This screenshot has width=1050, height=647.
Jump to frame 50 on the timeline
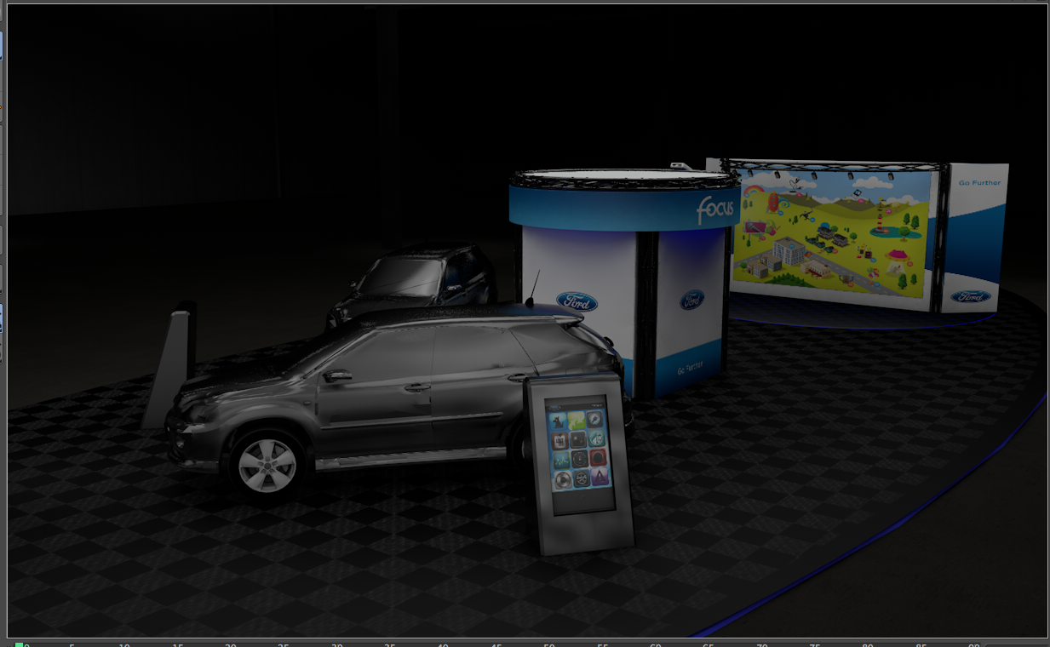(x=548, y=644)
